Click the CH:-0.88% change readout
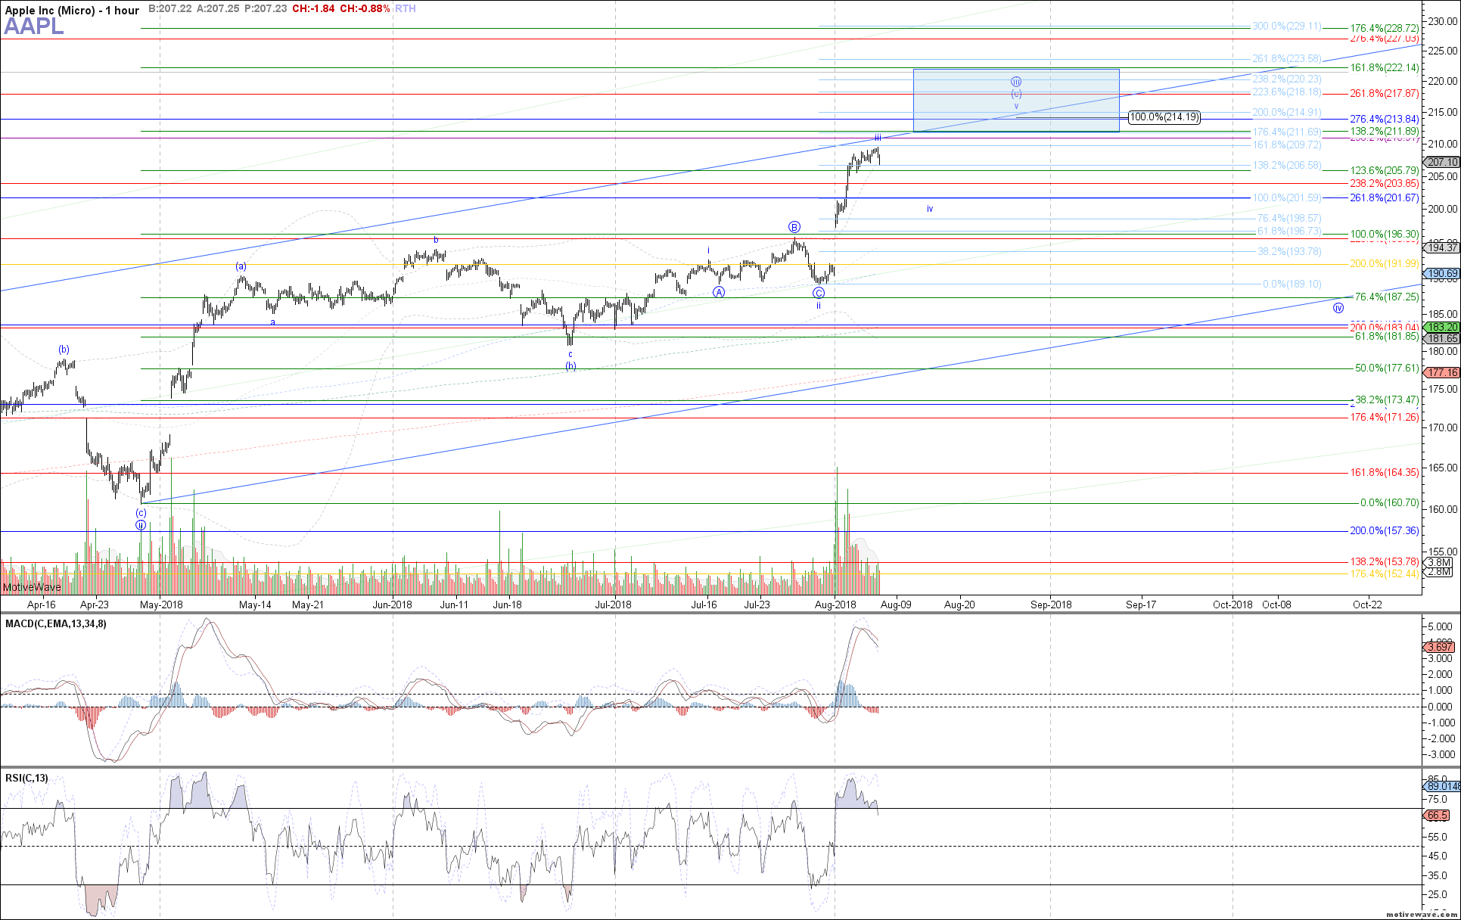 (x=365, y=9)
